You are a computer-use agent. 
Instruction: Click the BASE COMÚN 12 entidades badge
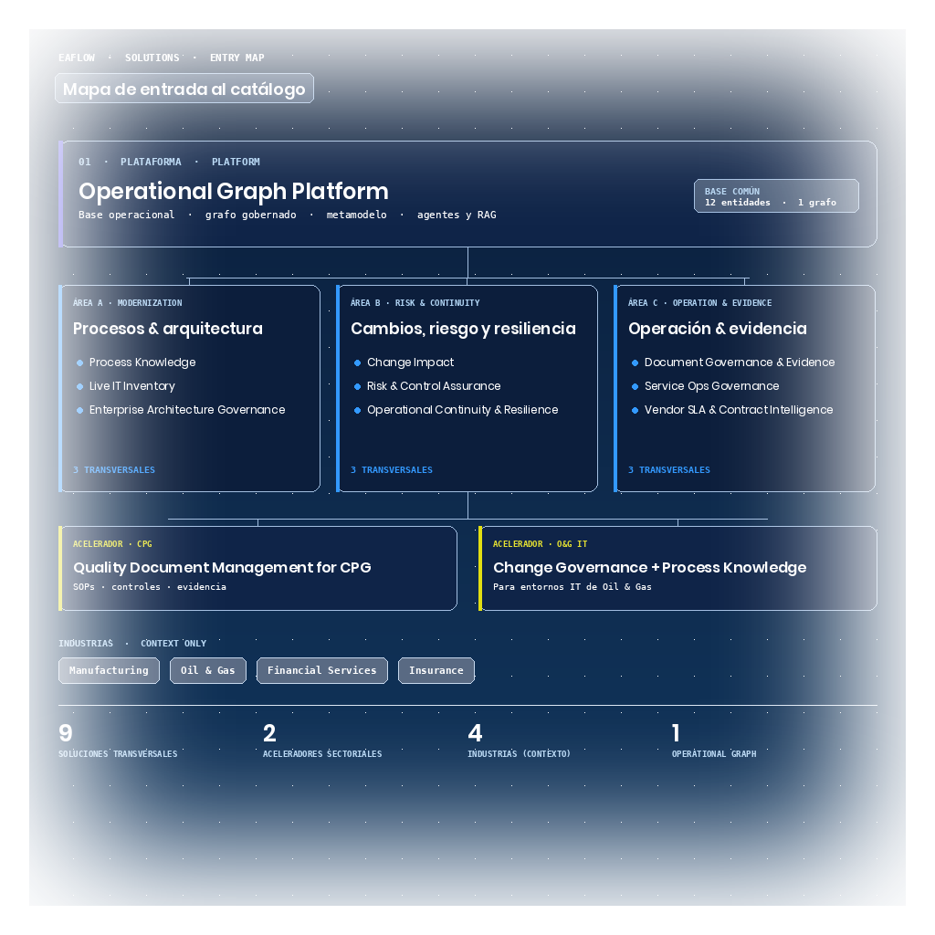776,196
